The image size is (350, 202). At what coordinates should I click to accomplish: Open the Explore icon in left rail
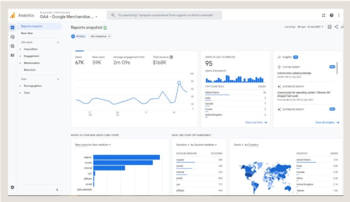tap(12, 37)
